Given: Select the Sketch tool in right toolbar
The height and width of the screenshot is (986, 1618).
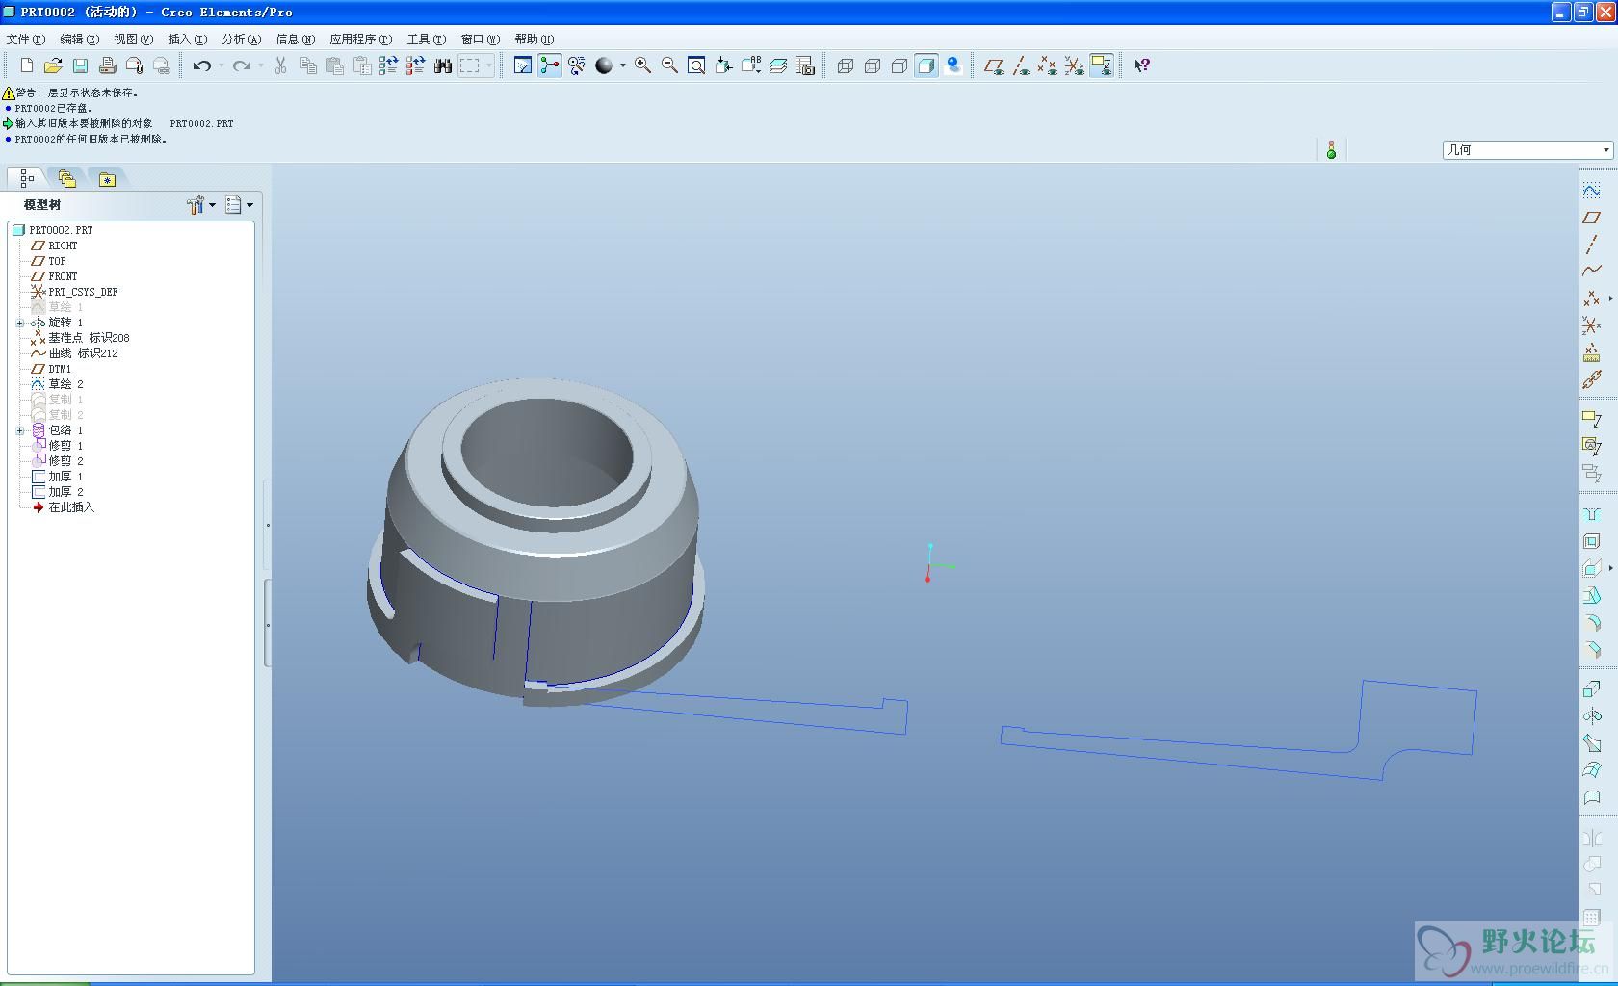Looking at the screenshot, I should [1591, 191].
